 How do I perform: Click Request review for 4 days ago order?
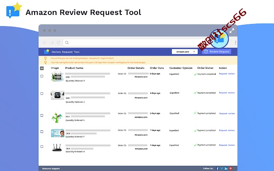(x=227, y=93)
